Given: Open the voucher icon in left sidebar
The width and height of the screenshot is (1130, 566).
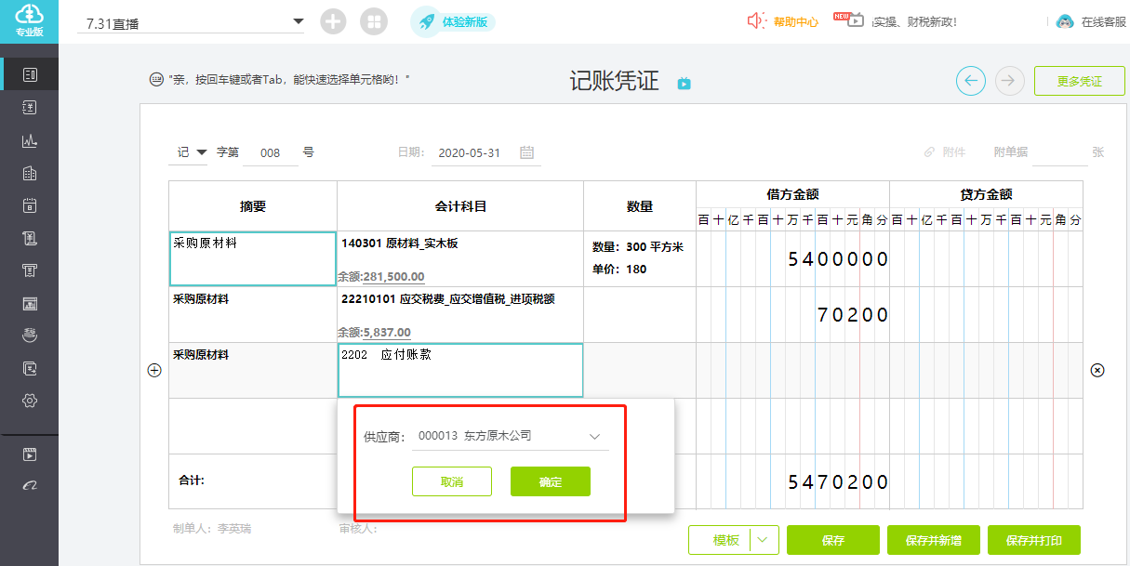Looking at the screenshot, I should [29, 74].
